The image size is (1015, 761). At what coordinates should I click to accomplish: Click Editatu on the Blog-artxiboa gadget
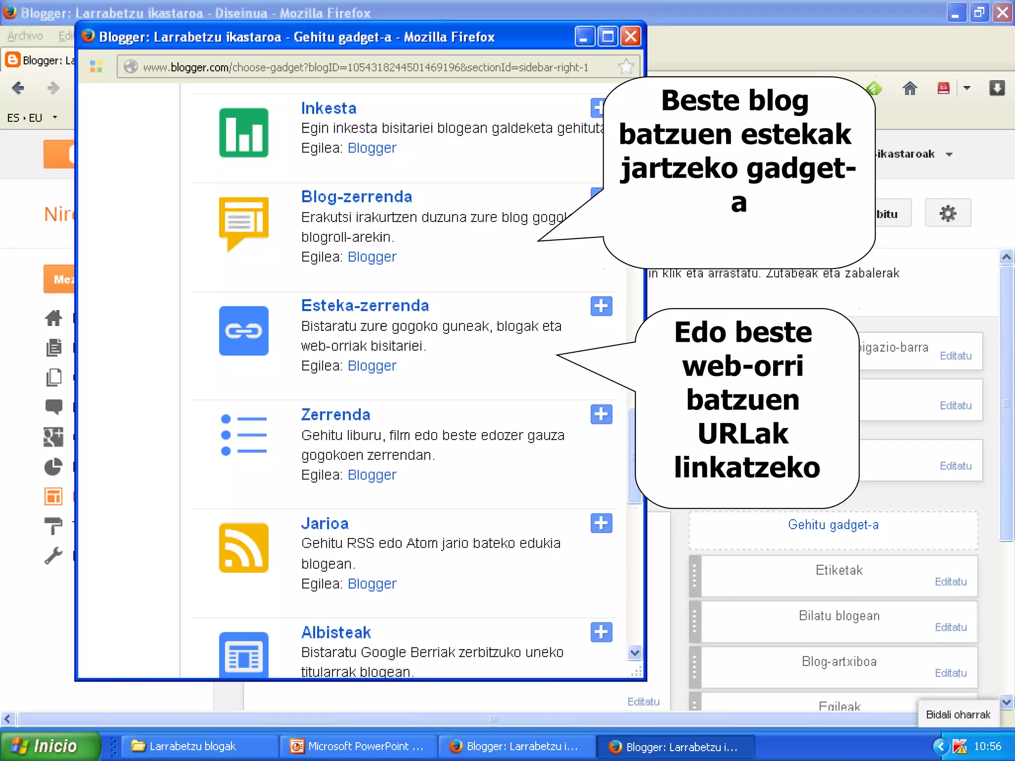(x=951, y=673)
